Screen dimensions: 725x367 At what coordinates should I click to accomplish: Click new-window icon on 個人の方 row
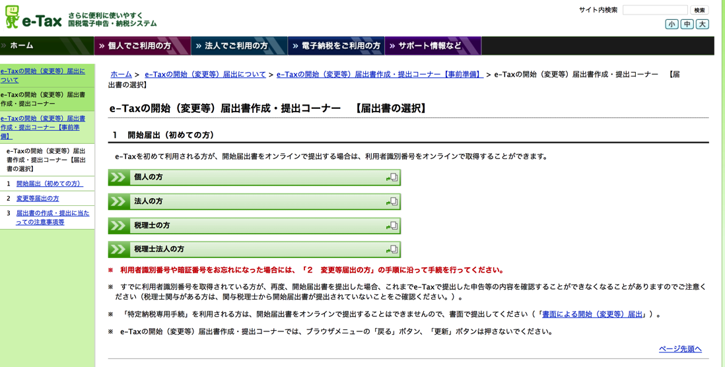tap(392, 177)
